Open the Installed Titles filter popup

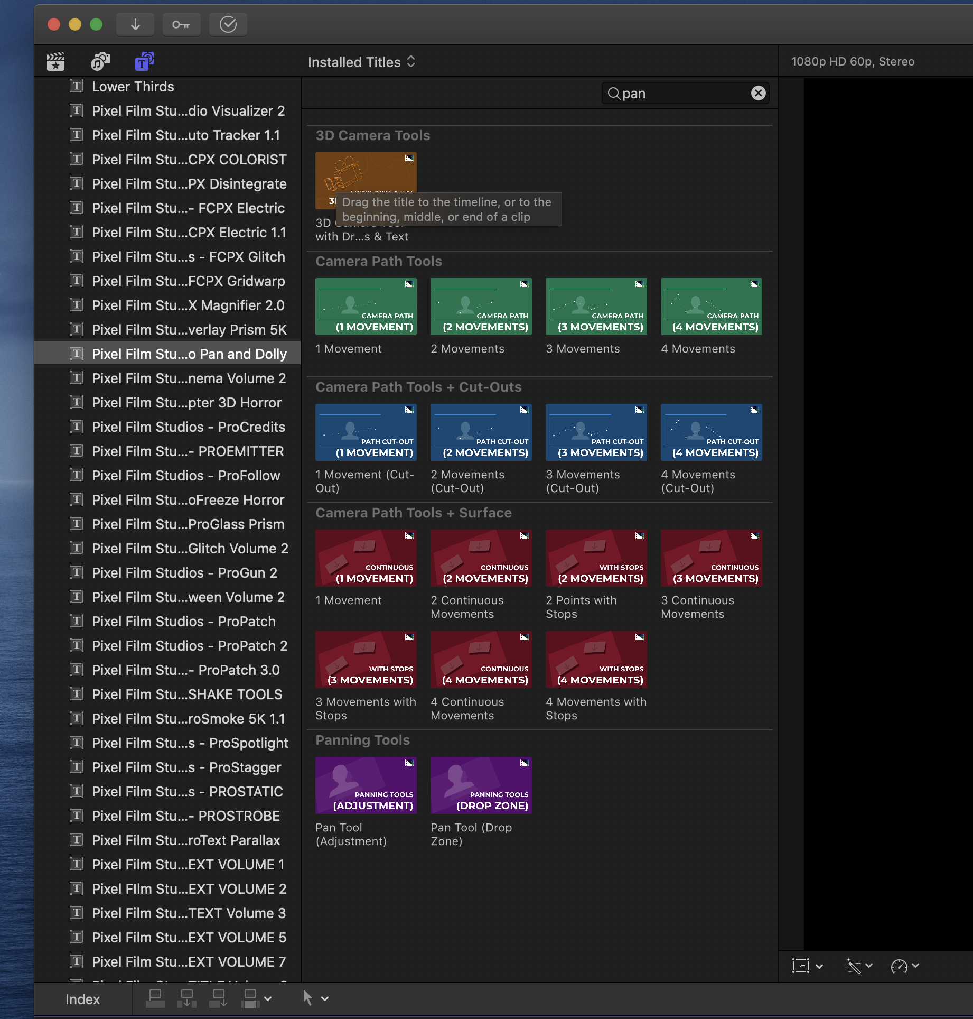coord(362,62)
